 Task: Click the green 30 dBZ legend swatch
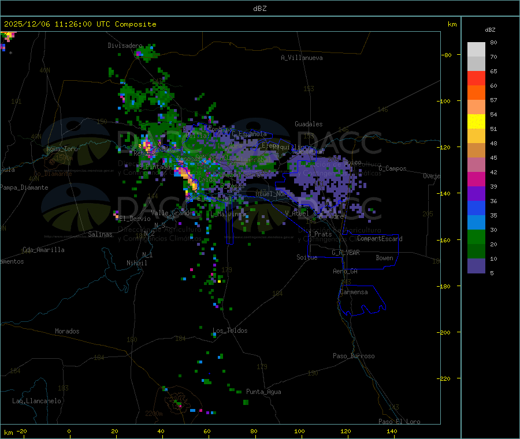point(476,237)
